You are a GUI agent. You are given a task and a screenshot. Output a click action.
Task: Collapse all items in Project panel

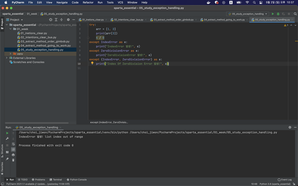(x=61, y=20)
